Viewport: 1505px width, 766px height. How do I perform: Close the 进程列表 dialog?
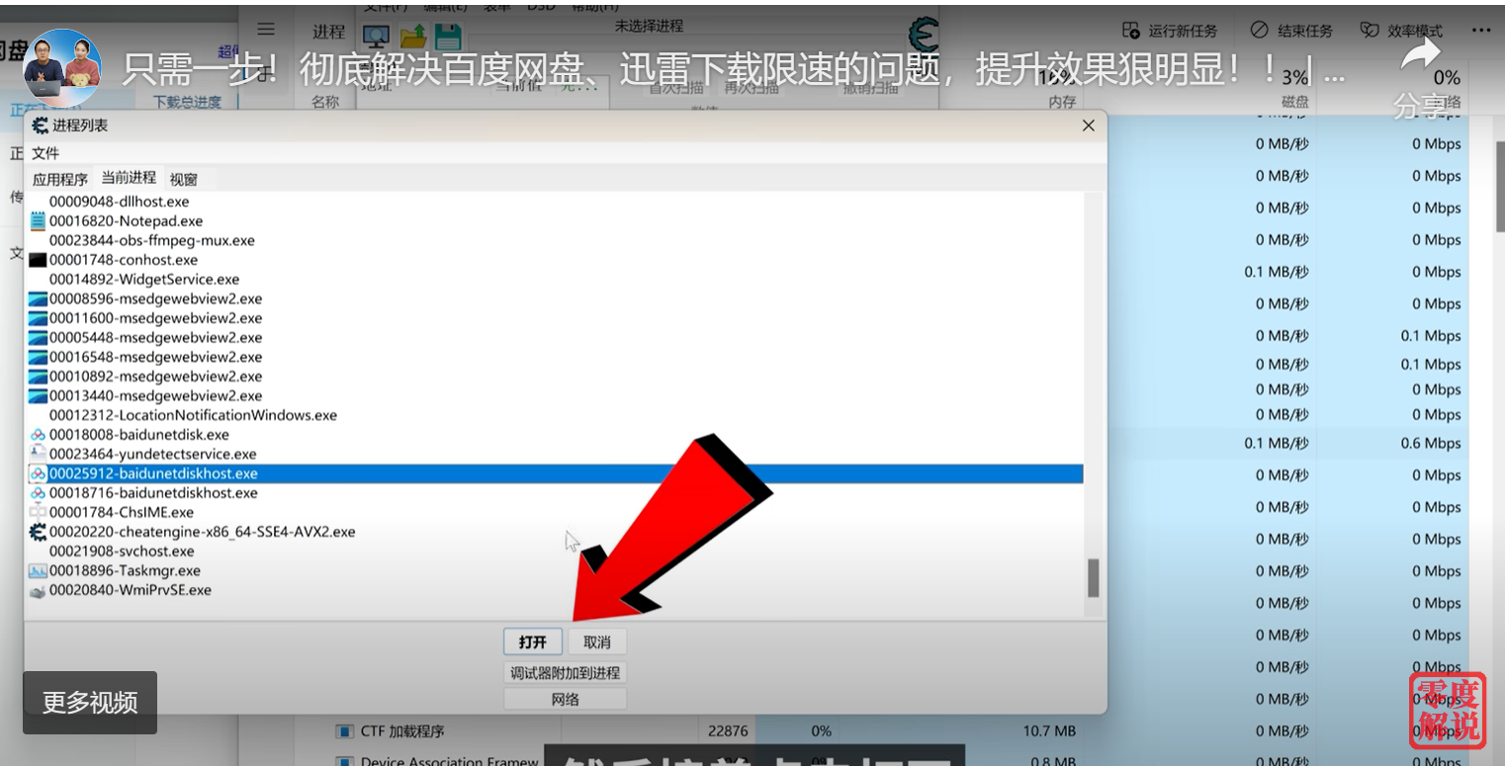tap(1088, 126)
